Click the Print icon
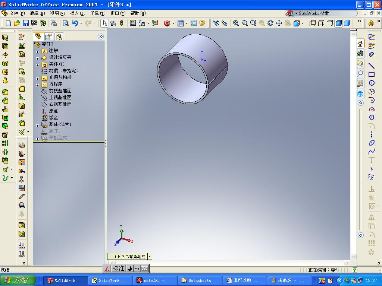Viewport: 382px width, 286px height. tap(54, 23)
